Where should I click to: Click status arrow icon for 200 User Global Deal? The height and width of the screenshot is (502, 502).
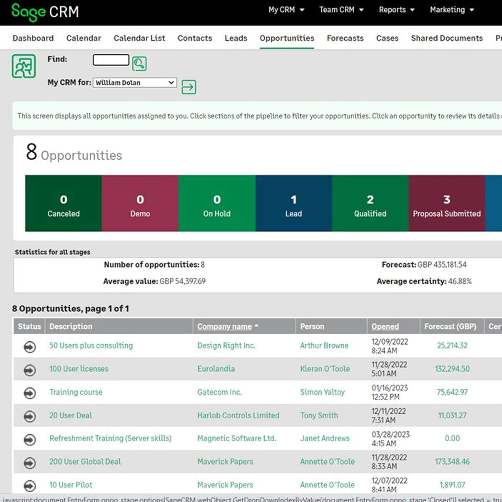pos(30,463)
